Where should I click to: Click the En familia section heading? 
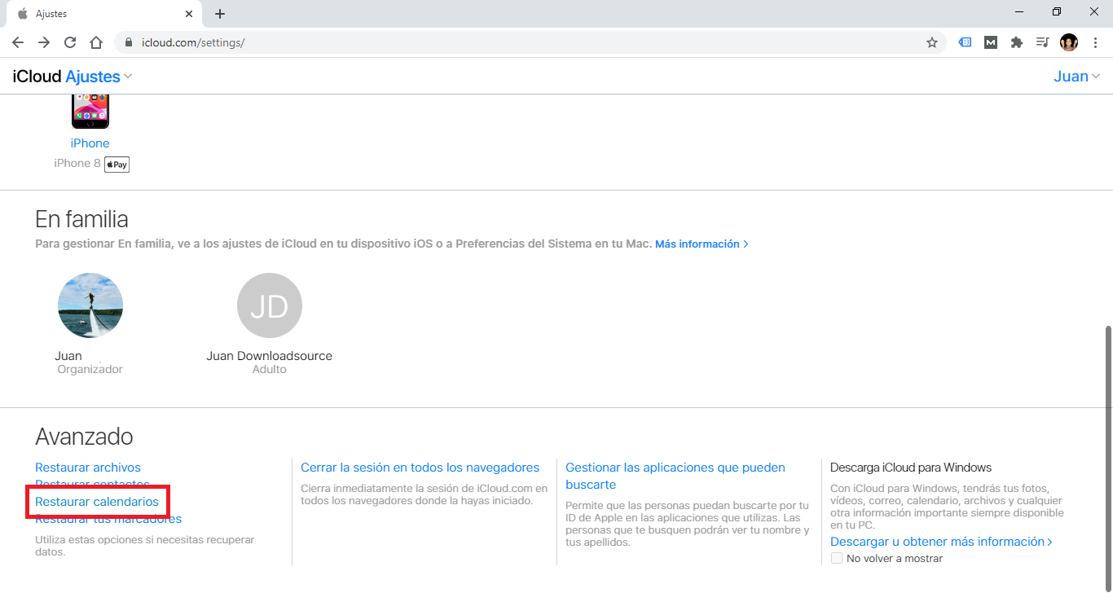(81, 219)
